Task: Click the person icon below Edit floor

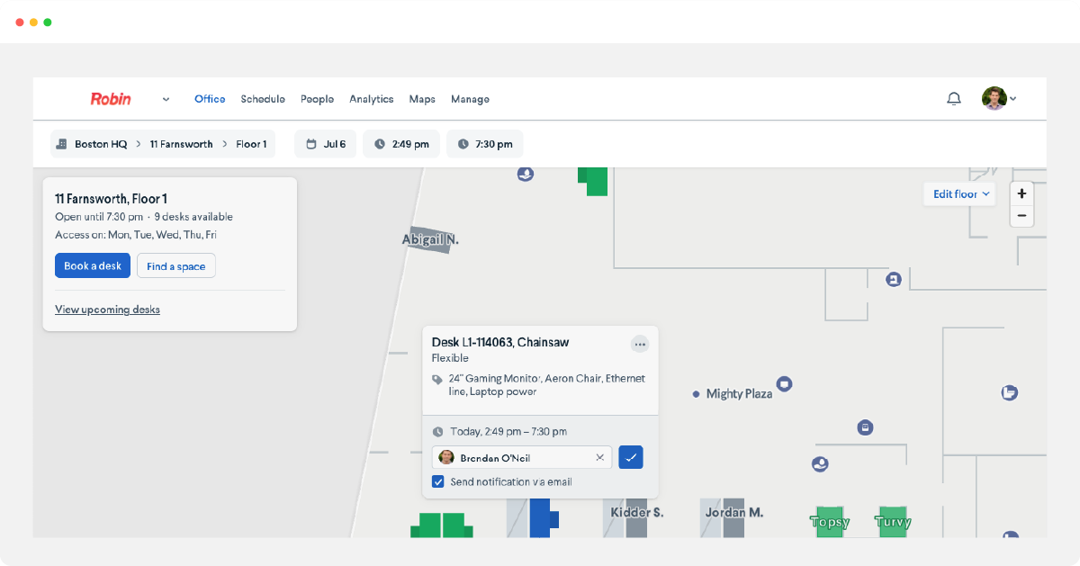Action: click(x=893, y=280)
